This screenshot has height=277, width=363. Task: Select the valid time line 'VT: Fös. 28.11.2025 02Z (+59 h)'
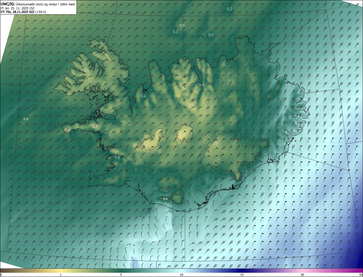[x=23, y=12]
